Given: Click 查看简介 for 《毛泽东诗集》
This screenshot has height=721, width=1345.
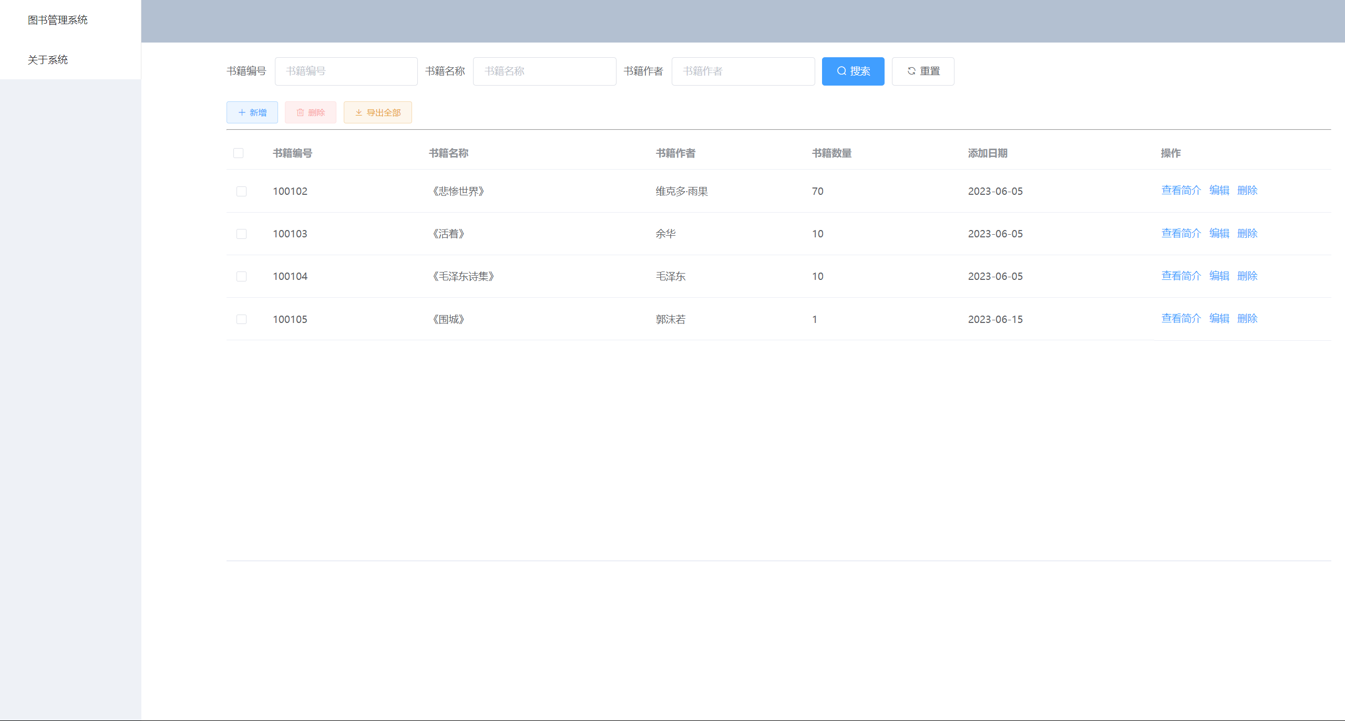Looking at the screenshot, I should pyautogui.click(x=1181, y=276).
